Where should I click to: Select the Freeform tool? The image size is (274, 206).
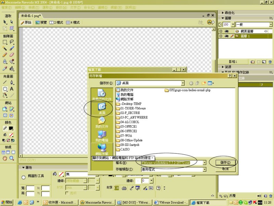click(5, 95)
